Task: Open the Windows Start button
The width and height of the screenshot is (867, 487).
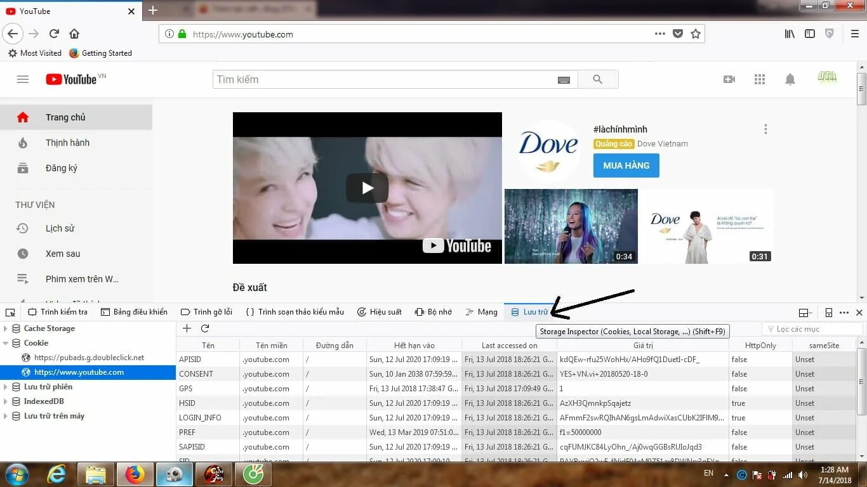Action: click(x=17, y=474)
